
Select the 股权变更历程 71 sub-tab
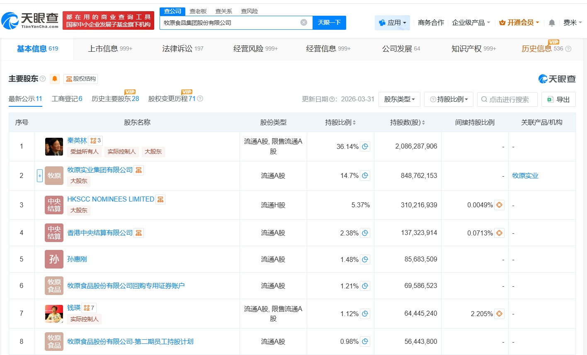pyautogui.click(x=172, y=99)
